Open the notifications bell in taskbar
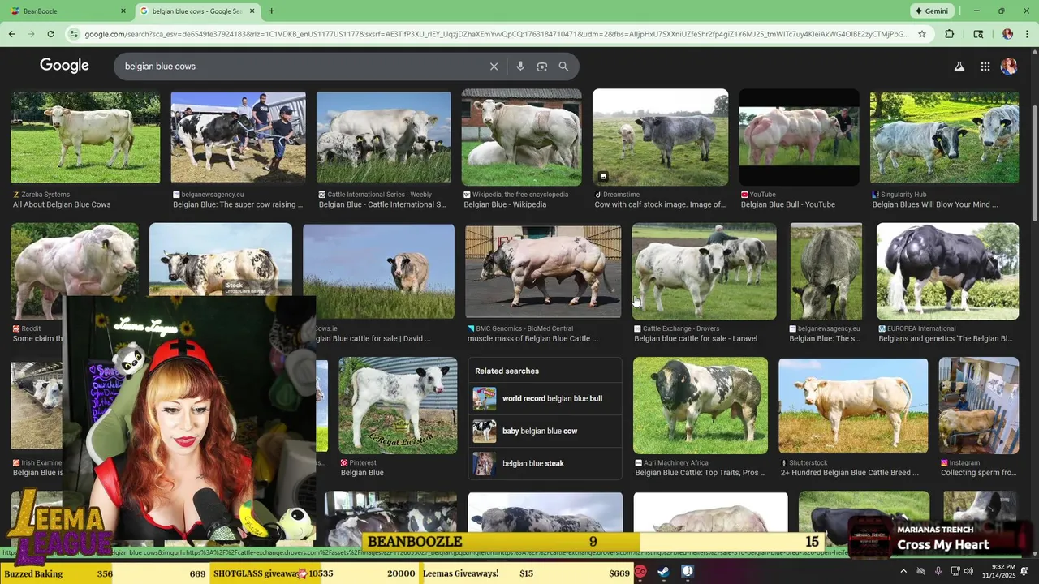1039x584 pixels. [x=1024, y=572]
